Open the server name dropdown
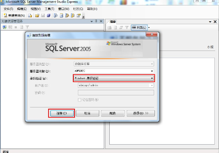This screenshot has width=219, height=153. pyautogui.click(x=152, y=71)
